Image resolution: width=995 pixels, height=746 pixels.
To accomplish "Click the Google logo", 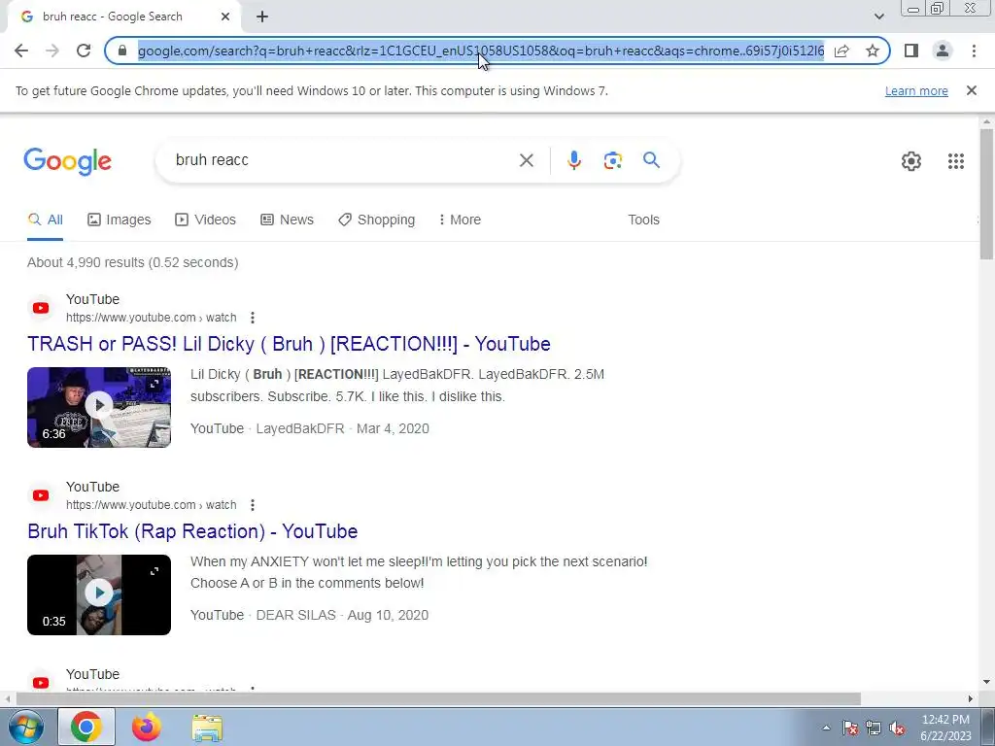I will point(67,161).
